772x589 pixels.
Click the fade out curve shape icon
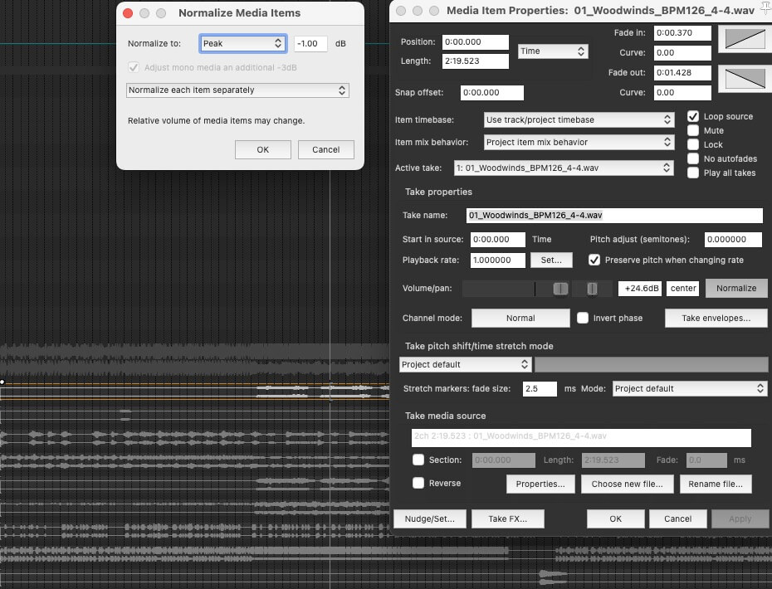coord(743,79)
